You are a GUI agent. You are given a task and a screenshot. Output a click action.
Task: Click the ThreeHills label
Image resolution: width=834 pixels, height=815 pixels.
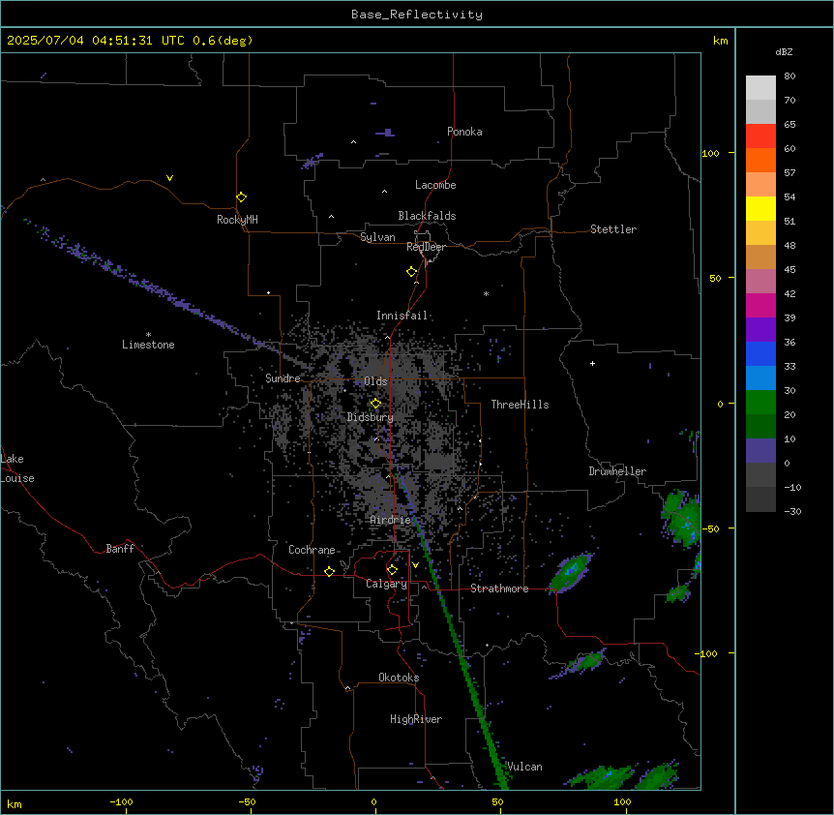pyautogui.click(x=520, y=405)
